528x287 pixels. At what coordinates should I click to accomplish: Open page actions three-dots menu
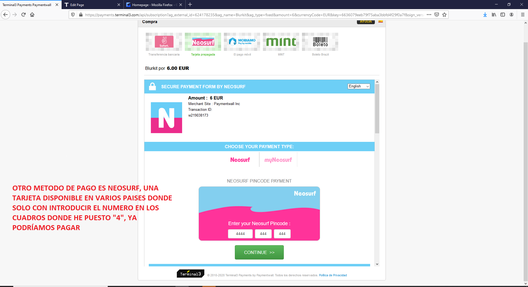pyautogui.click(x=429, y=15)
